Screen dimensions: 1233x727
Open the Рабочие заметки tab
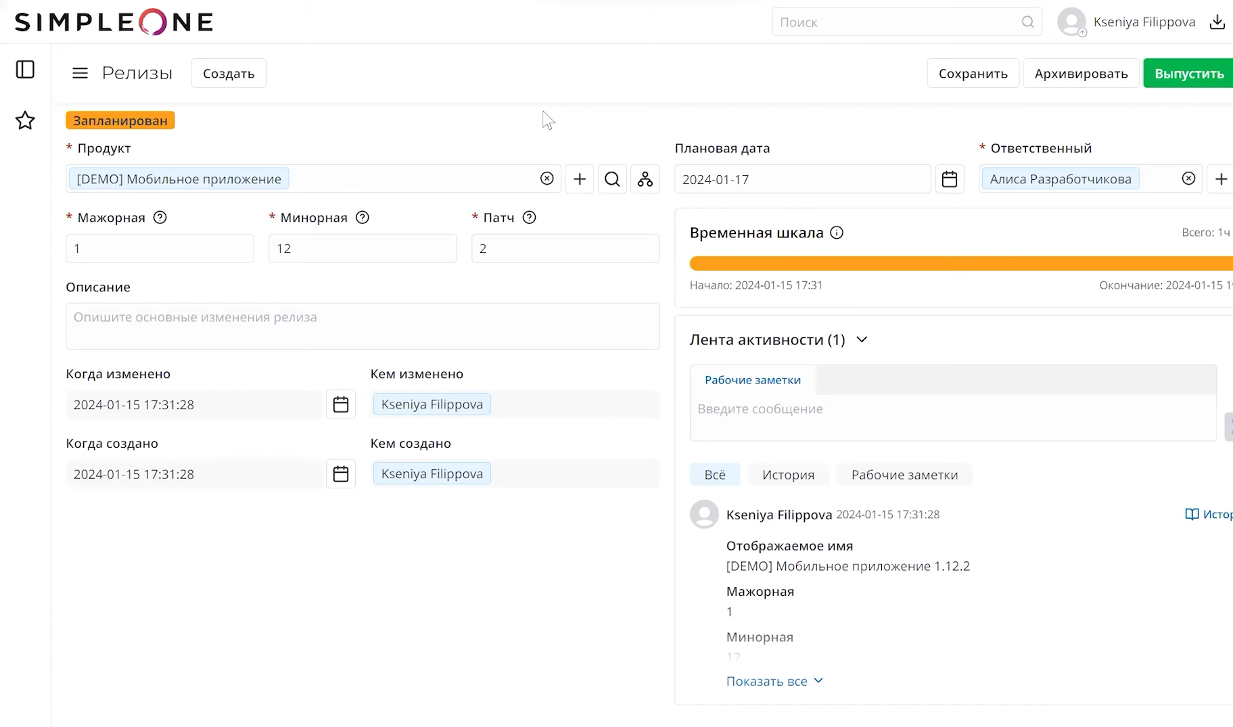click(x=752, y=379)
